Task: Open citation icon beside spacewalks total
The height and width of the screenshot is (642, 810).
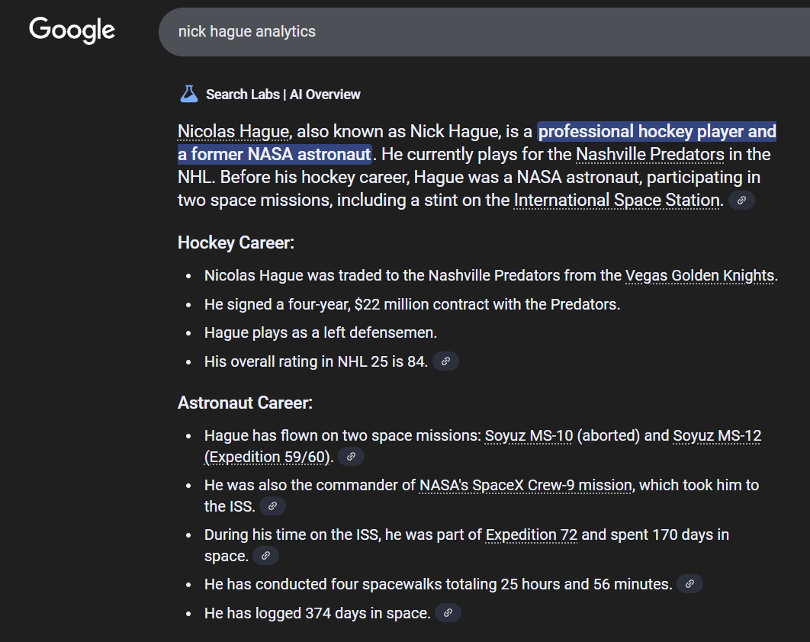Action: [689, 584]
